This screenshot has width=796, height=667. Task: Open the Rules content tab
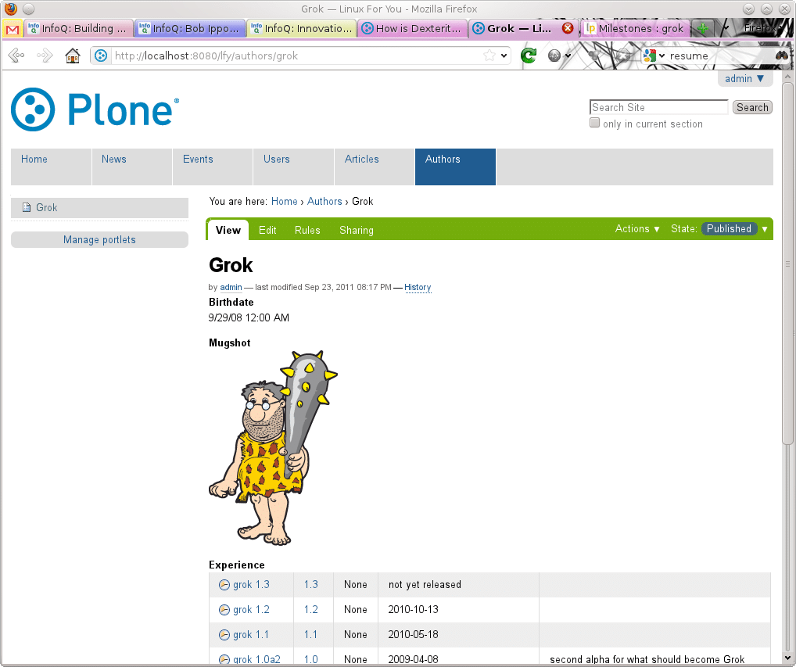point(307,230)
